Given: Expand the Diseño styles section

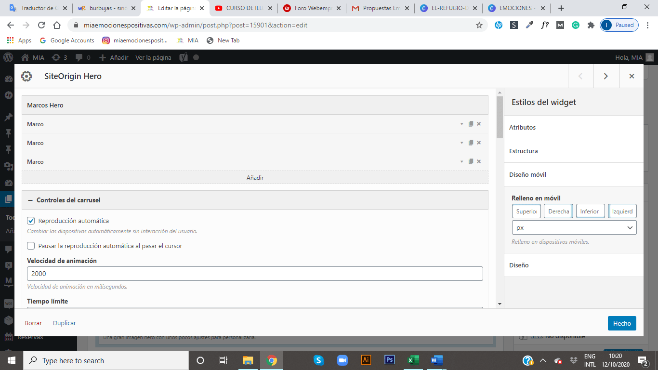Looking at the screenshot, I should point(574,265).
